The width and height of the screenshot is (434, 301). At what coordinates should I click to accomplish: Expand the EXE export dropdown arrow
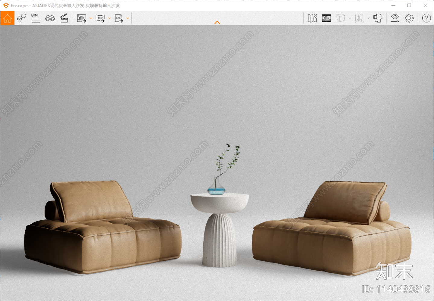tap(128, 18)
